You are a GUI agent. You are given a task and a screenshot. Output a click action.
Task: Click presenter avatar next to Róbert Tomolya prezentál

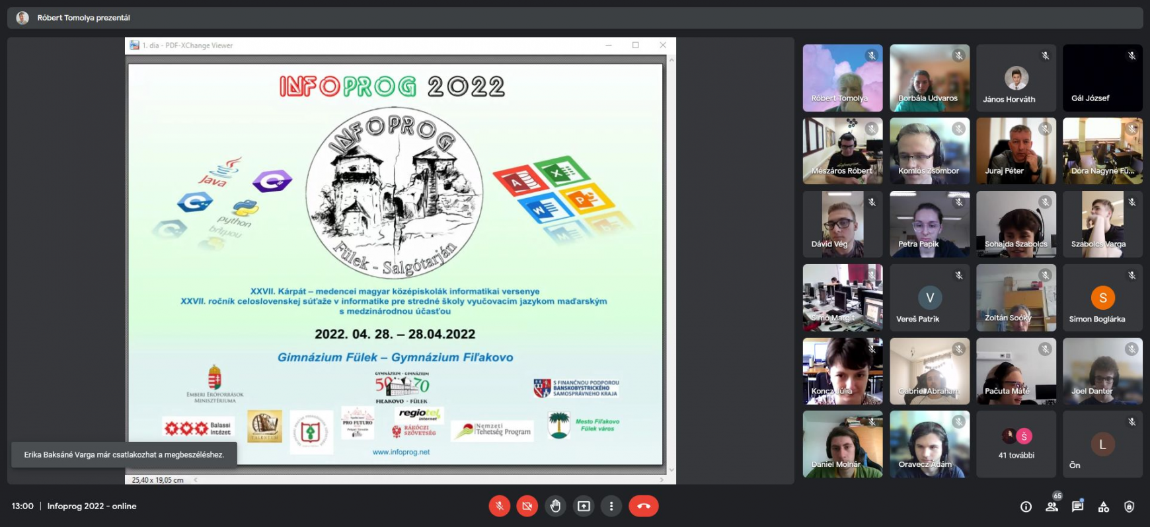point(22,18)
